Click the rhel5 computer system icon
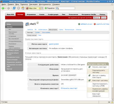 [x=27, y=24]
